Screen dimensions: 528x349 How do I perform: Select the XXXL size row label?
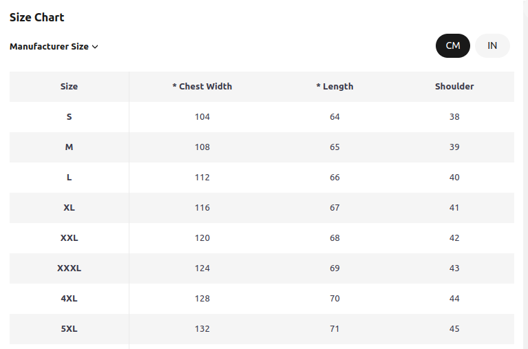[x=69, y=268]
